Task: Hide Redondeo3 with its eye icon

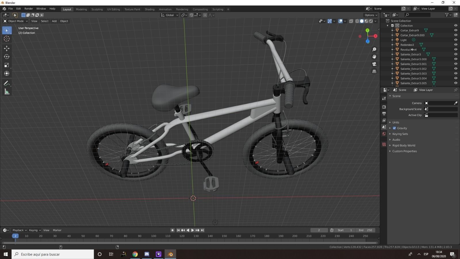Action: (x=456, y=45)
